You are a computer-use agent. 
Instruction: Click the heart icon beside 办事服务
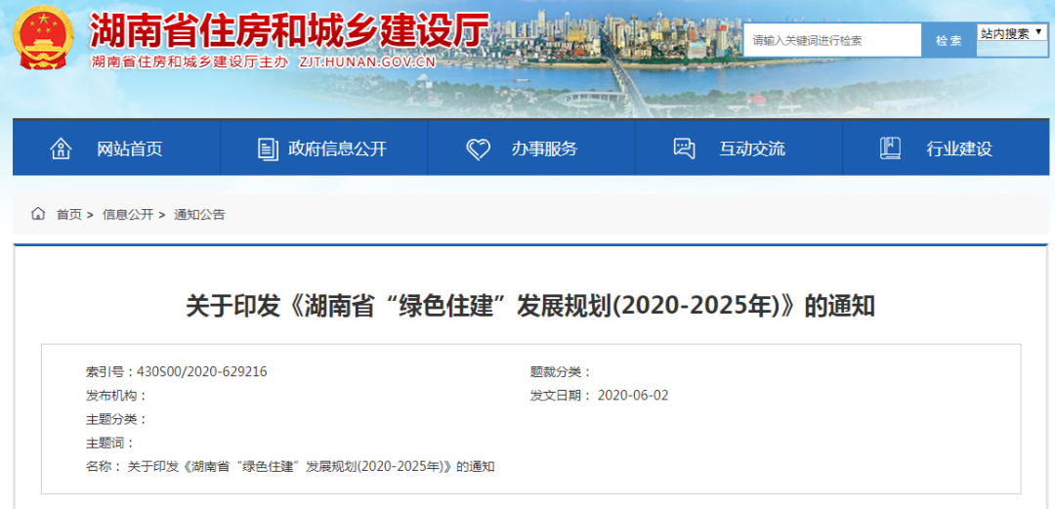(x=478, y=148)
